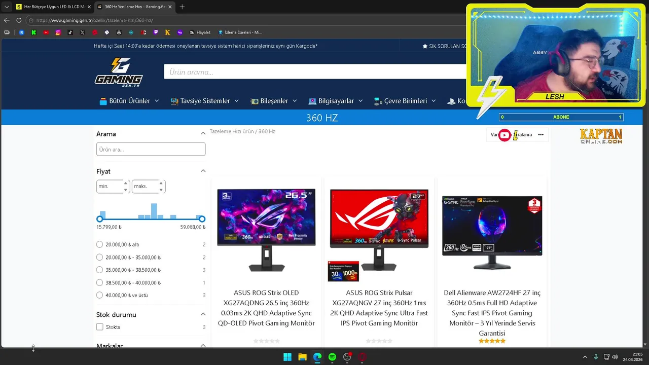Click the browser address bar URL
649x365 pixels.
click(x=95, y=20)
